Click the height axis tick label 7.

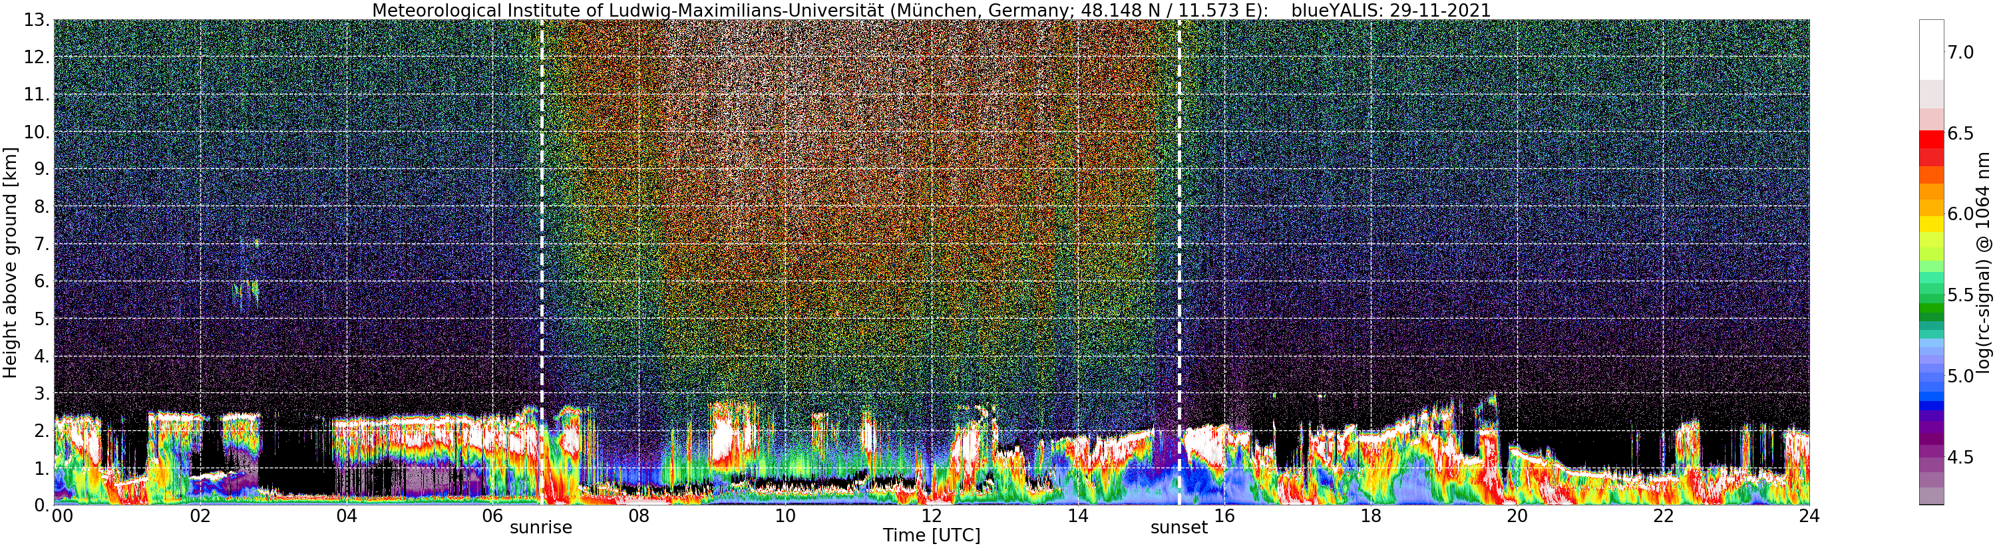point(42,244)
